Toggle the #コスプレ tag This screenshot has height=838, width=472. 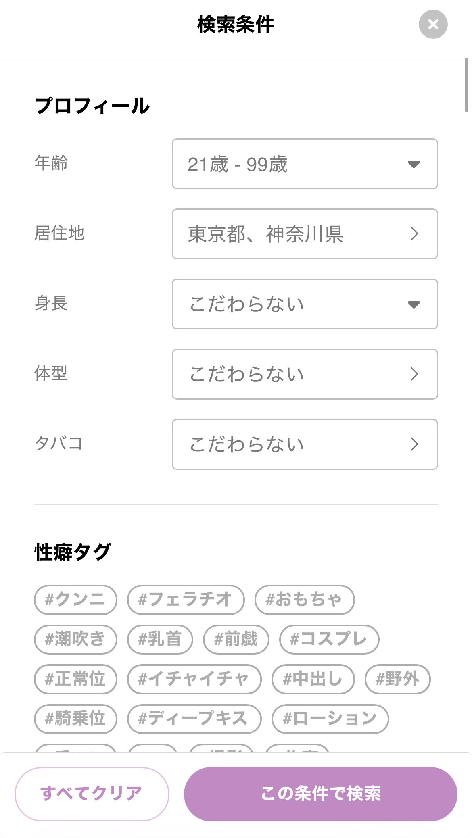tap(329, 639)
